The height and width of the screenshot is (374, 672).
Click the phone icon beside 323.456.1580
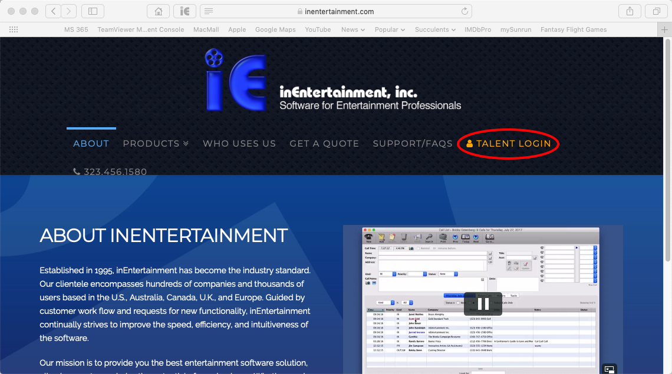point(77,171)
